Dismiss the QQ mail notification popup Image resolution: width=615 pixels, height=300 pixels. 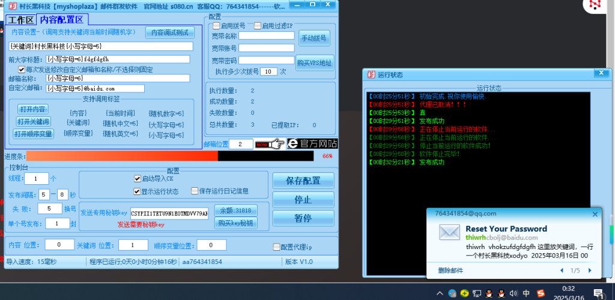click(595, 214)
